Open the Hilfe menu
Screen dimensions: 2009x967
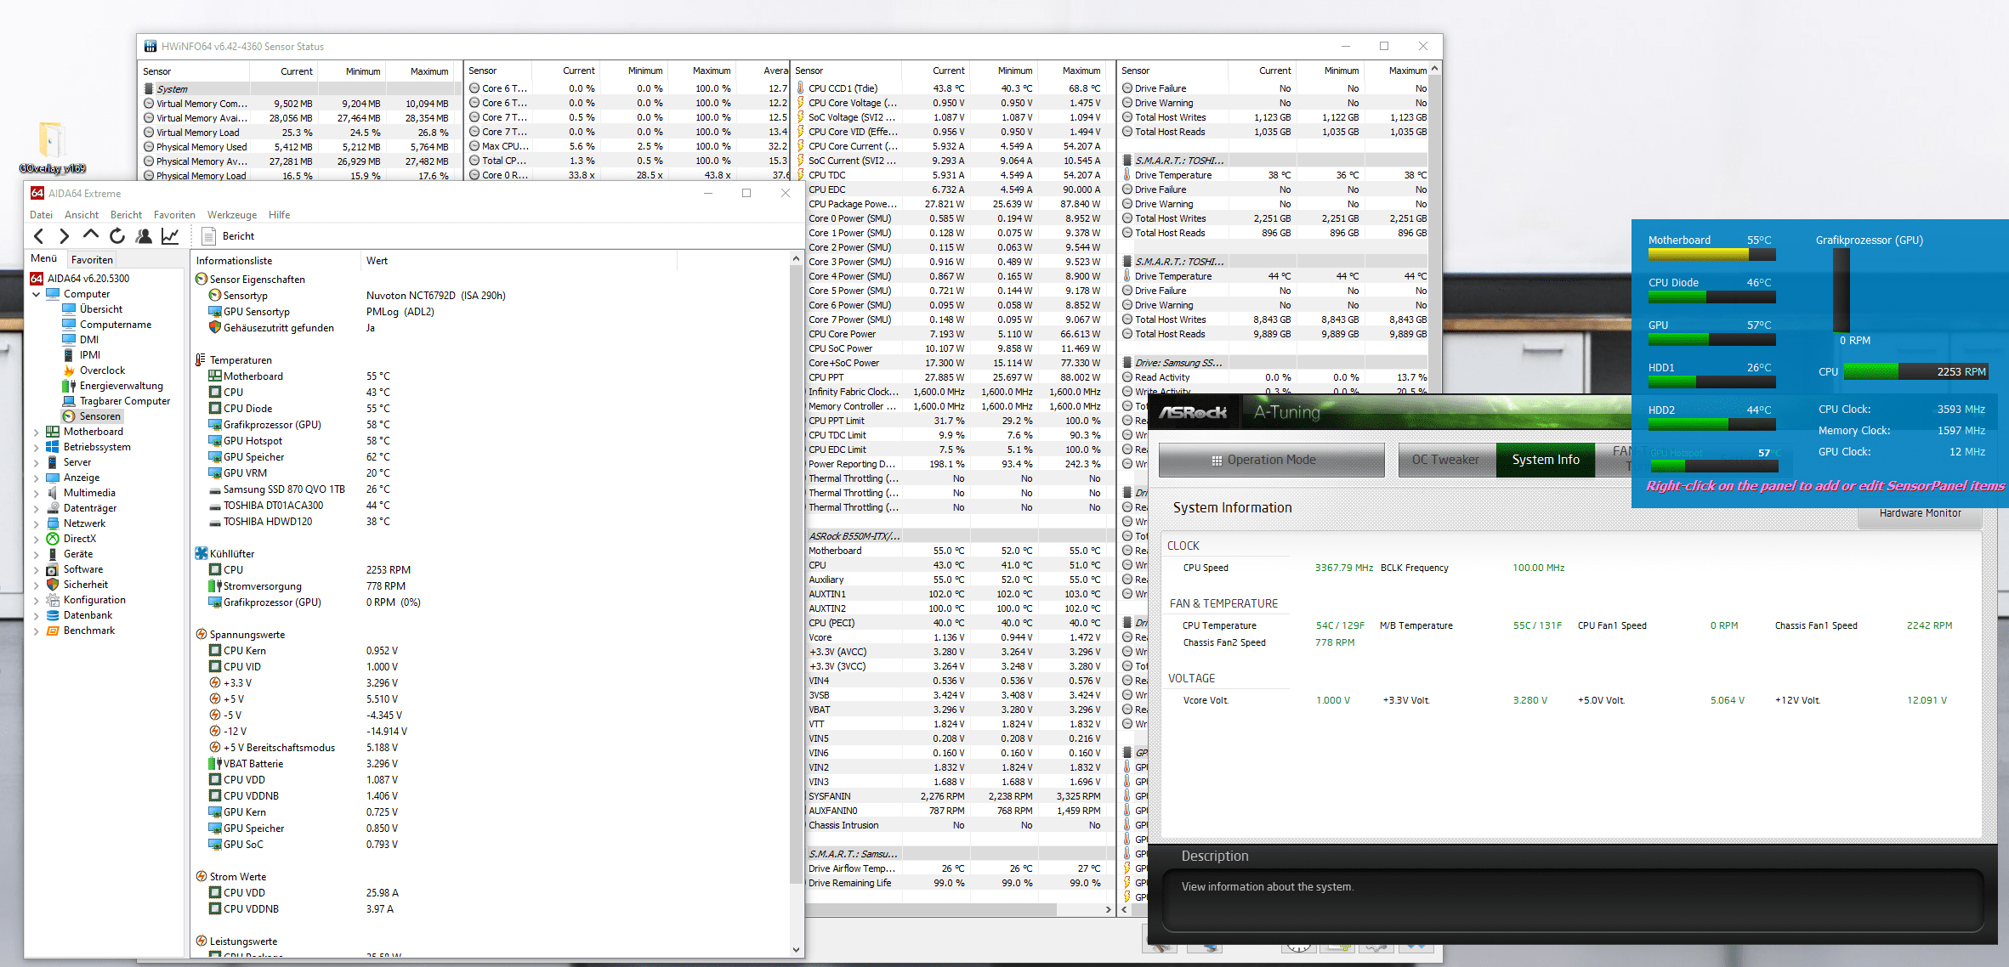pos(280,215)
